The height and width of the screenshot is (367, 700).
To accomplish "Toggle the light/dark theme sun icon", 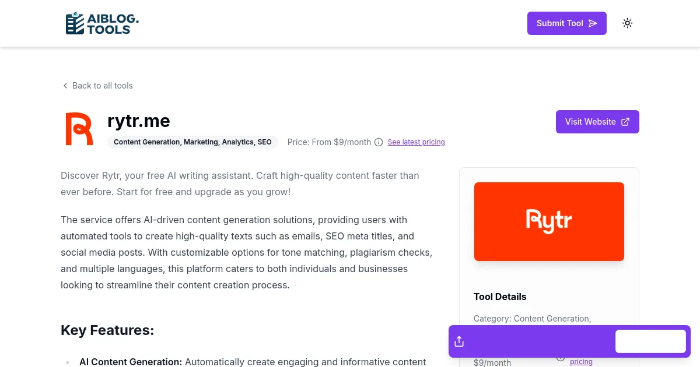I will click(x=627, y=23).
